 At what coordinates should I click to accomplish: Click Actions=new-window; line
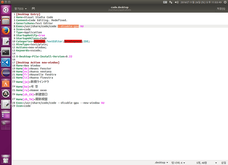[31, 47]
